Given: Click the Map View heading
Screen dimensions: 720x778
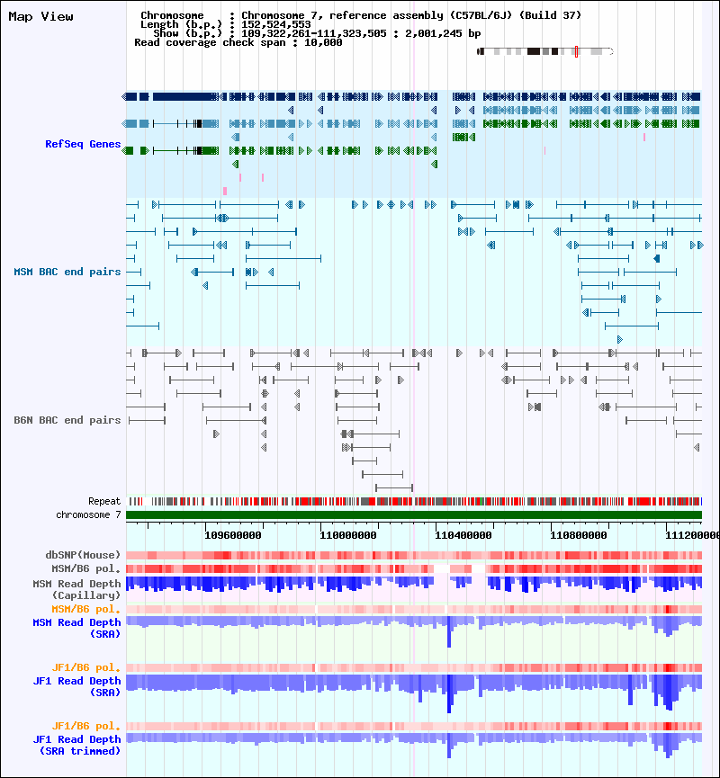Looking at the screenshot, I should coord(40,16).
